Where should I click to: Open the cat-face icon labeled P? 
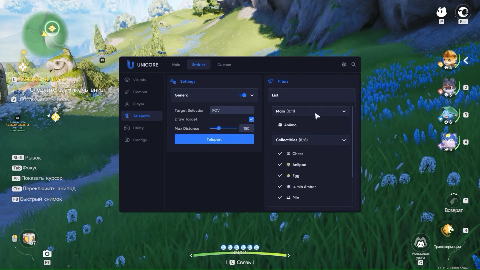[x=441, y=12]
